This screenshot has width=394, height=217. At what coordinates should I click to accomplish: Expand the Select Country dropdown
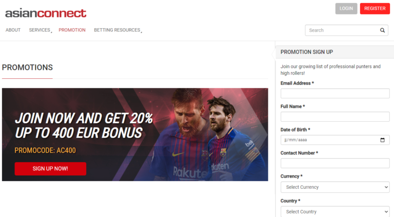pos(335,211)
